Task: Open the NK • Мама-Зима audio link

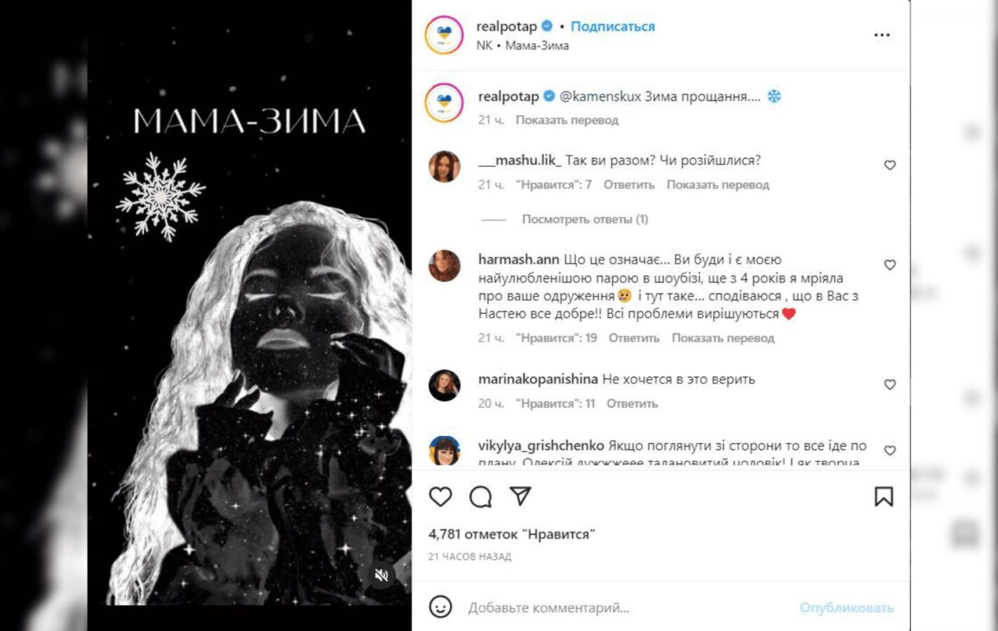Action: pyautogui.click(x=522, y=46)
